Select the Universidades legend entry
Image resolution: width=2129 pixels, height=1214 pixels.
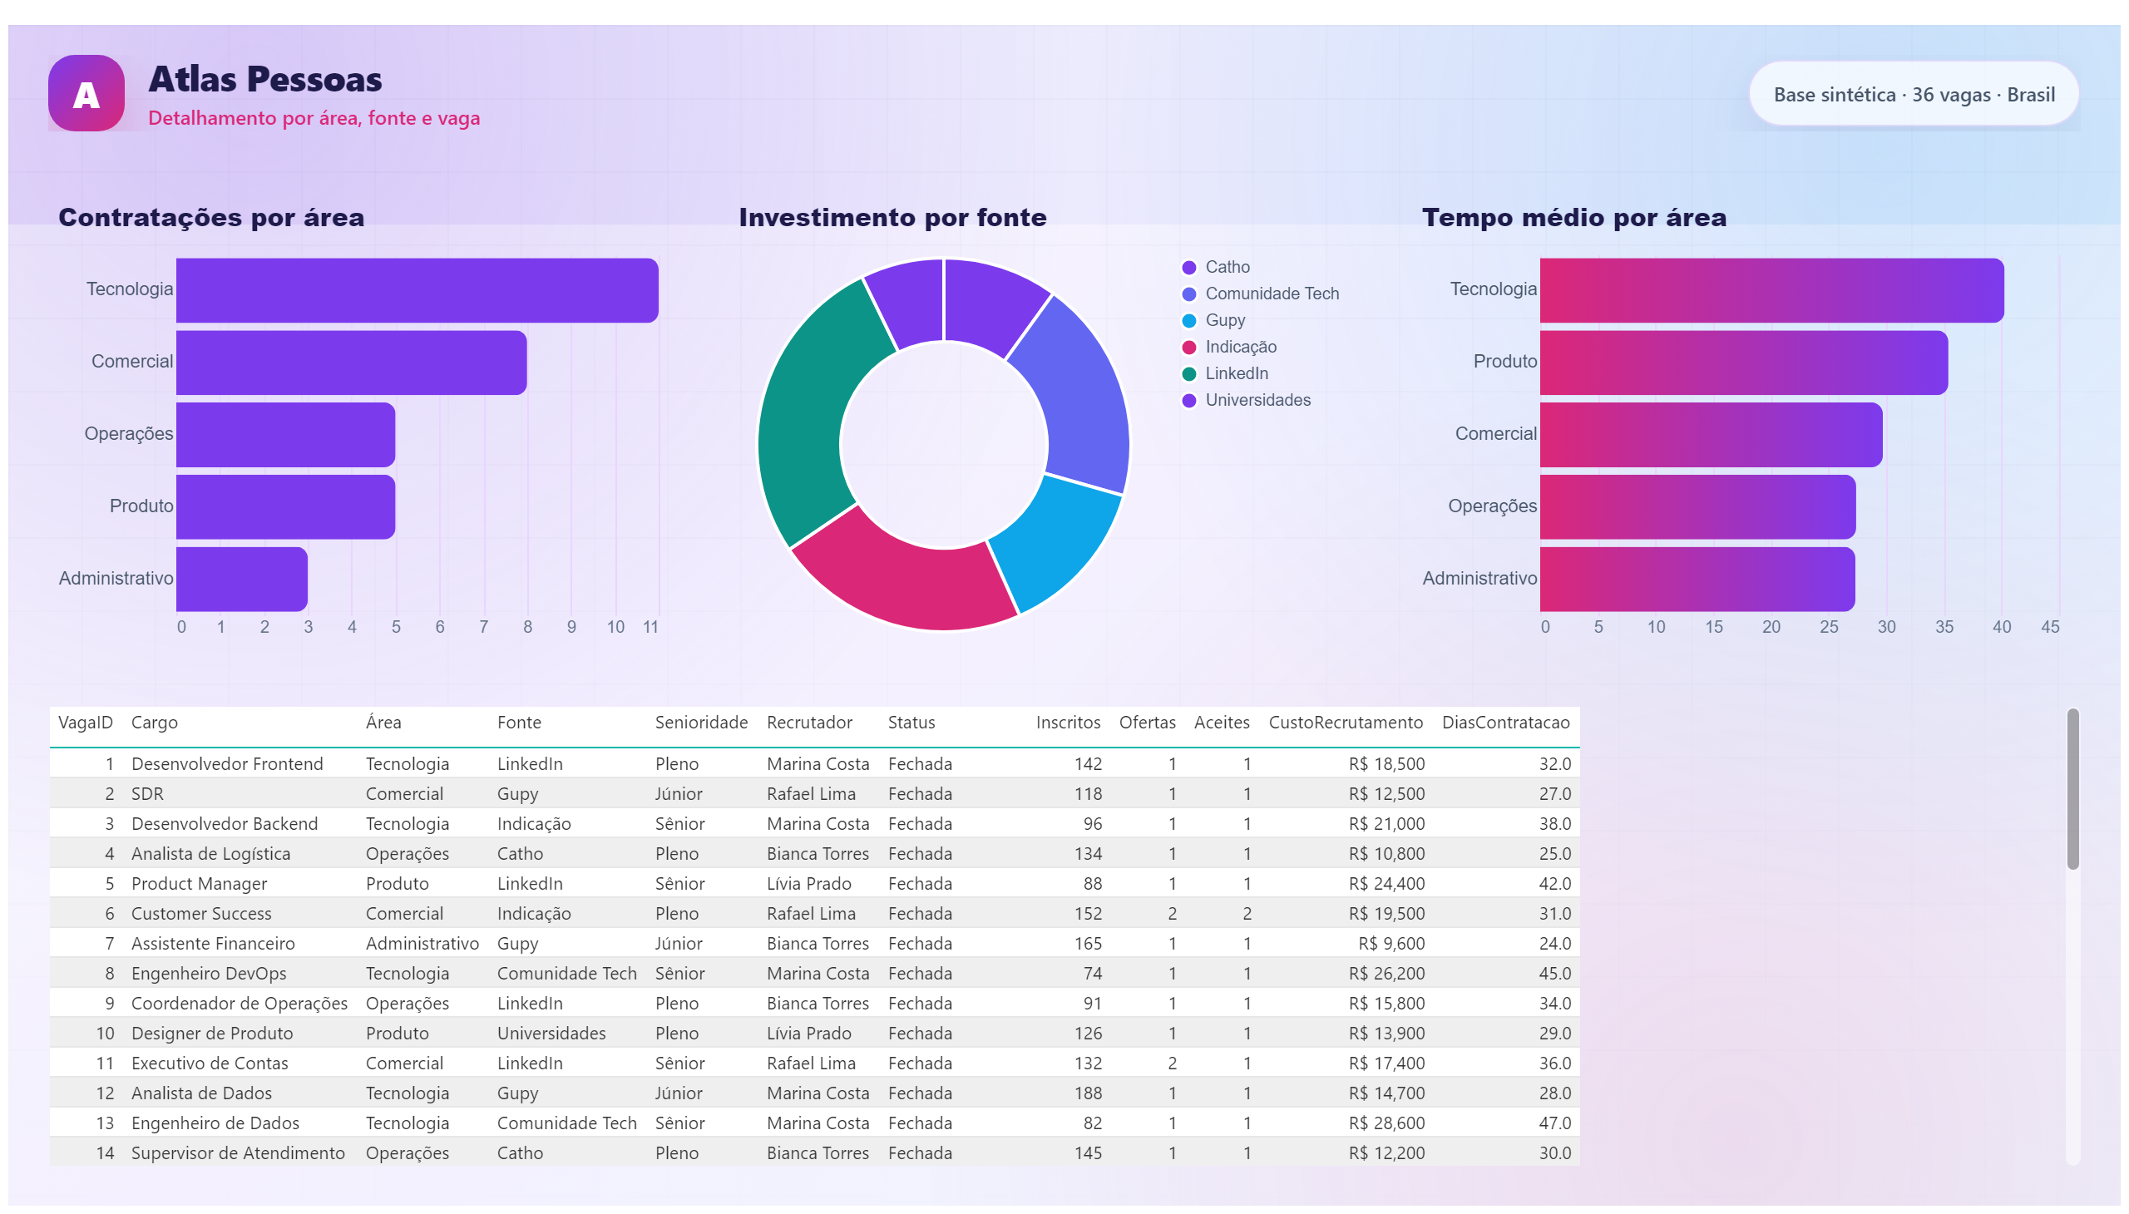(x=1246, y=400)
